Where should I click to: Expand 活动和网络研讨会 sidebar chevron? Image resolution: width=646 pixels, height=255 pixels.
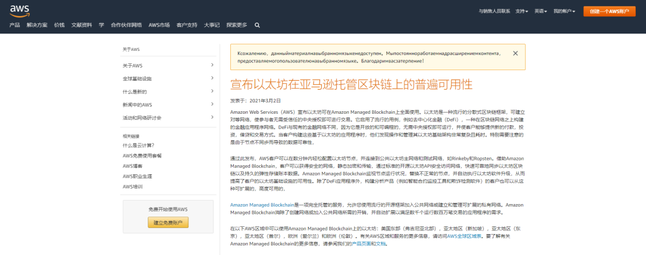[212, 117]
